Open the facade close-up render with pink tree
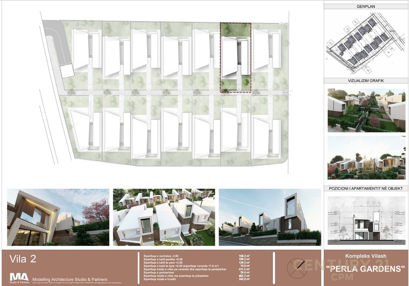Viewport: 409px width, 286px height. (x=58, y=217)
